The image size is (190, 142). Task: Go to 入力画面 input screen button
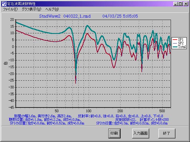point(140,133)
